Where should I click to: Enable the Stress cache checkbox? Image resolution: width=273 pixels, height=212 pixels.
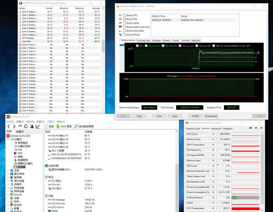pyautogui.click(x=124, y=23)
